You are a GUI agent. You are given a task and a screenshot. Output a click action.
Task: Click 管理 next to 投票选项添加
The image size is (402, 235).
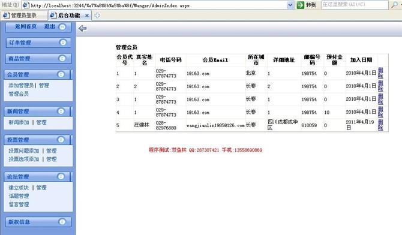(x=51, y=159)
